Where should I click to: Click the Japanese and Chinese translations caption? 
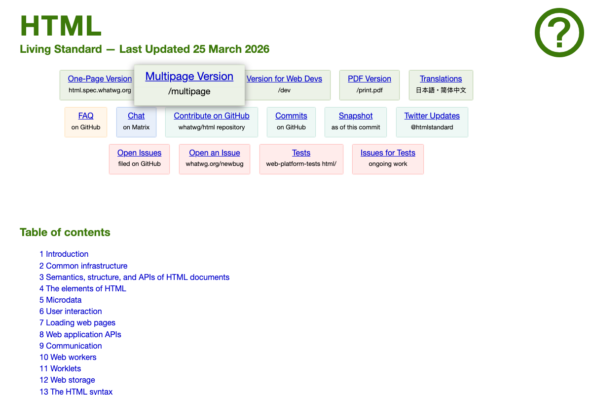point(441,90)
